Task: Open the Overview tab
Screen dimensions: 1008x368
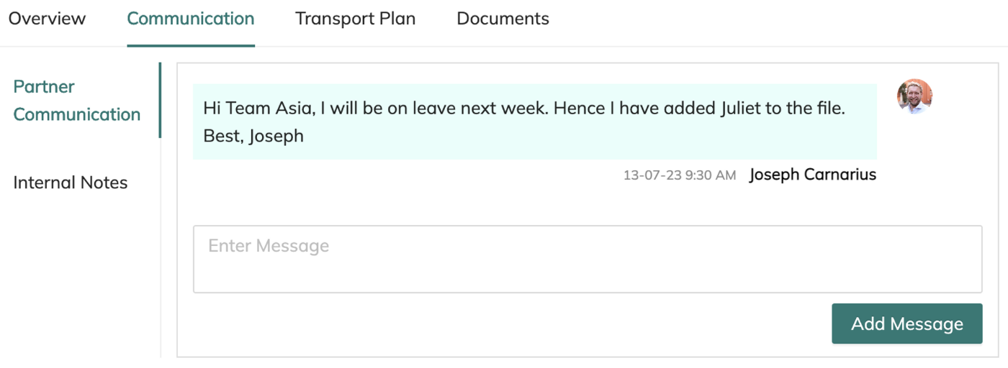Action: 47,19
